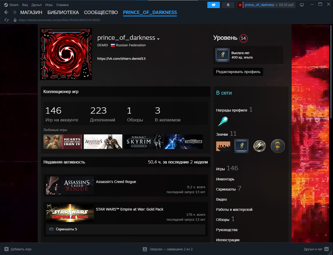Open Star Wars Empire at War capsule image
This screenshot has height=255, width=333.
[x=70, y=213]
